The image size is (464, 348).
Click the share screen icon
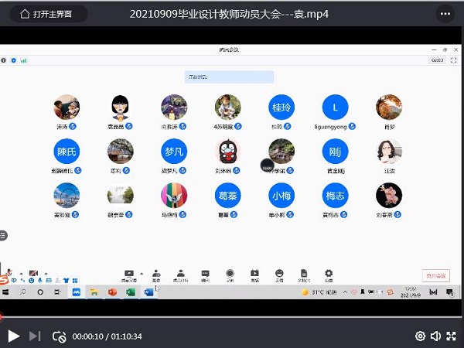click(129, 275)
